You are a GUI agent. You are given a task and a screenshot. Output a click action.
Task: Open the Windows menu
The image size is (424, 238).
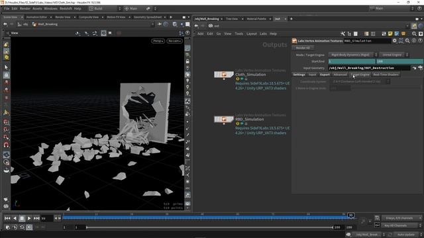50,9
